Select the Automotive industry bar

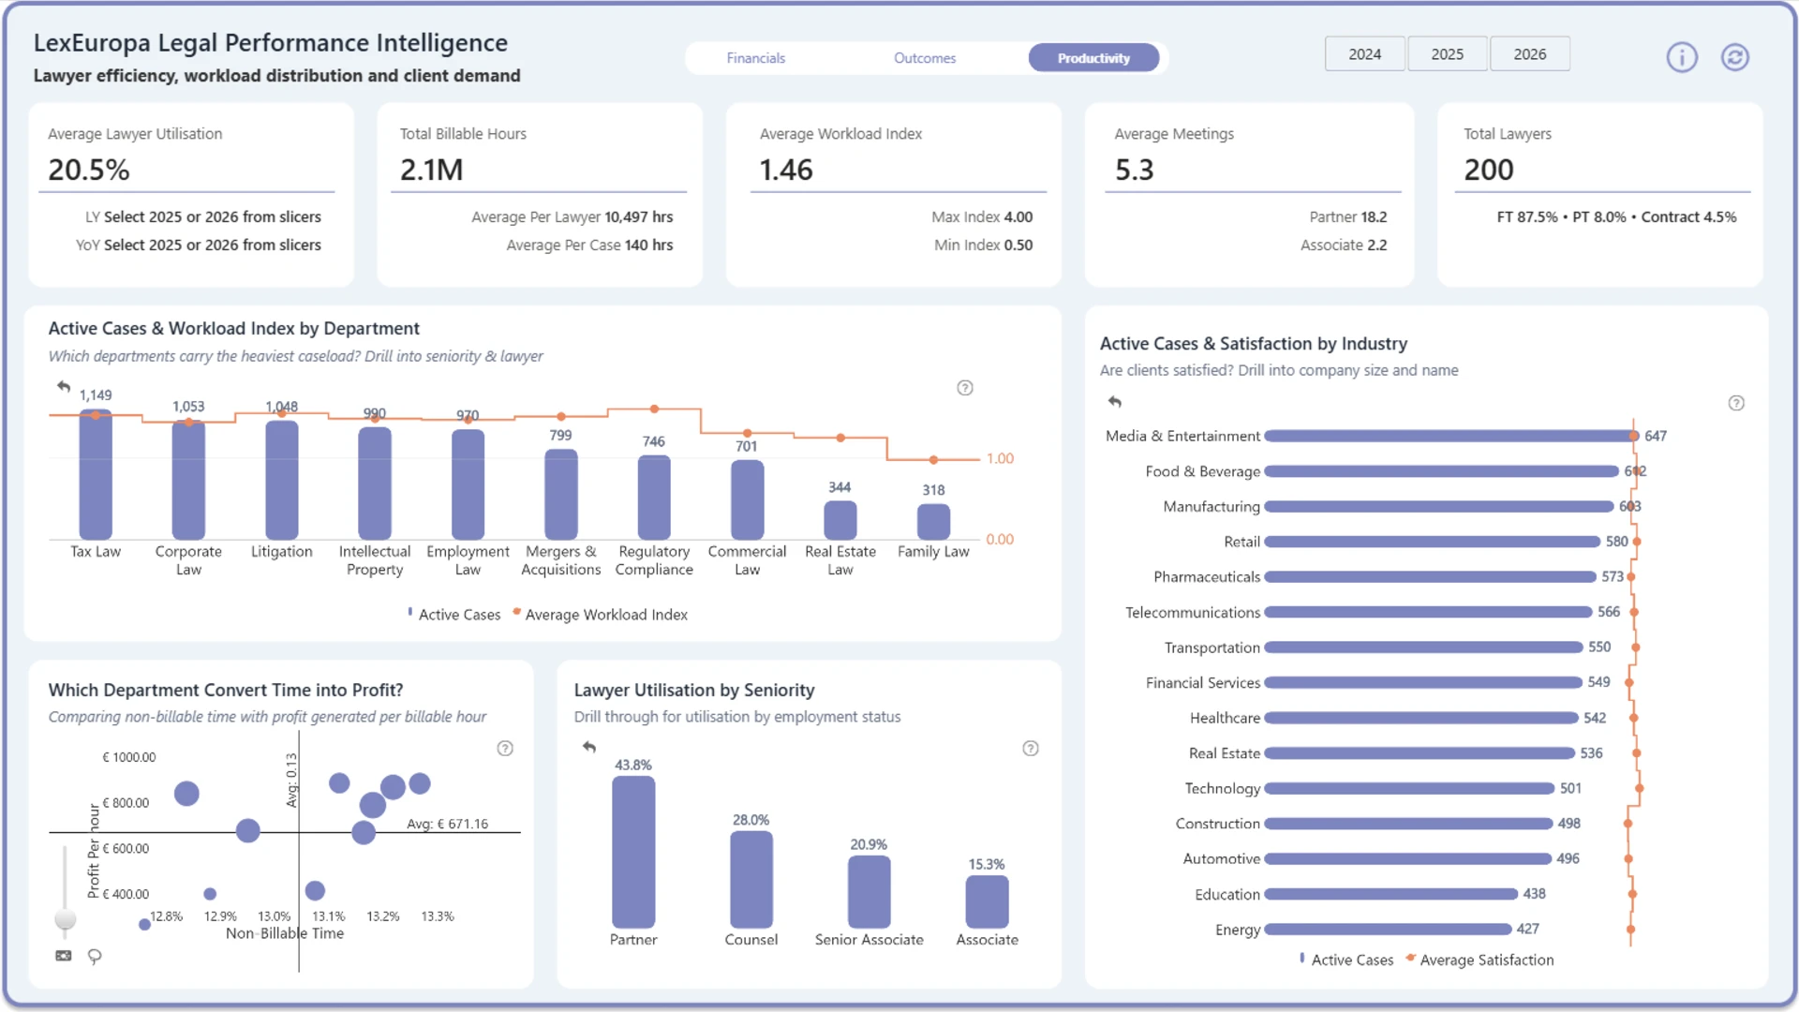coord(1408,858)
